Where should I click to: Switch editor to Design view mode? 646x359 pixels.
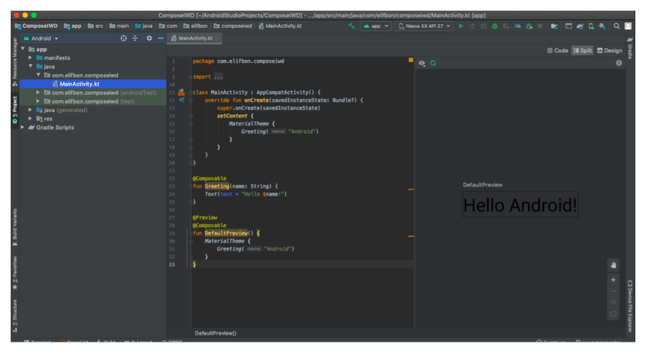(x=610, y=51)
